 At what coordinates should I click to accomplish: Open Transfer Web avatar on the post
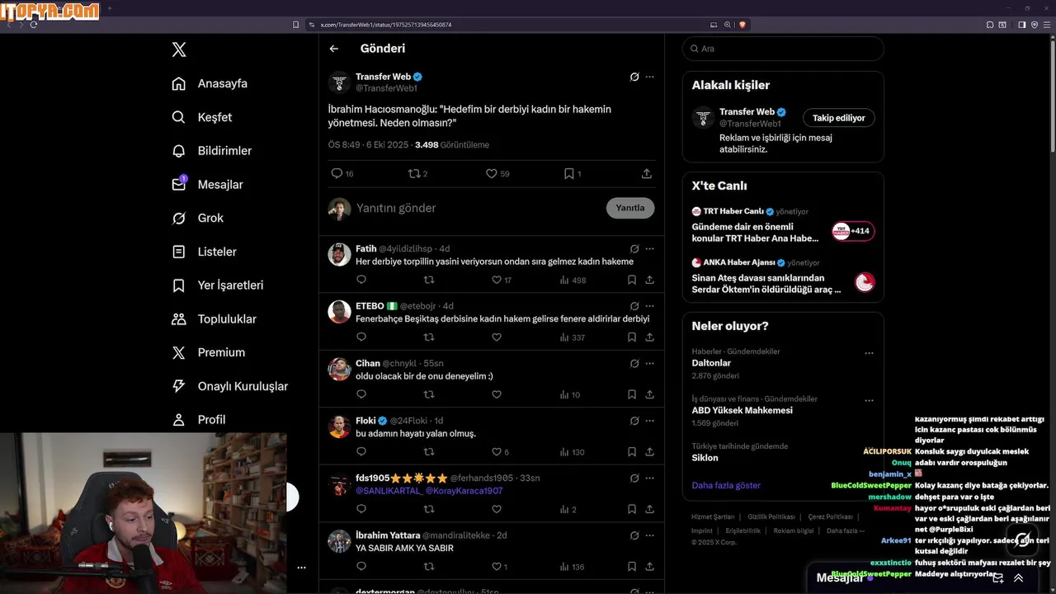pos(339,83)
